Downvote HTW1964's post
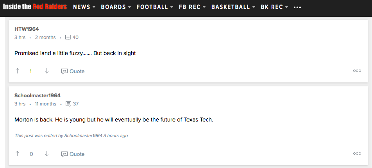Image resolution: width=372 pixels, height=168 pixels. (x=46, y=71)
